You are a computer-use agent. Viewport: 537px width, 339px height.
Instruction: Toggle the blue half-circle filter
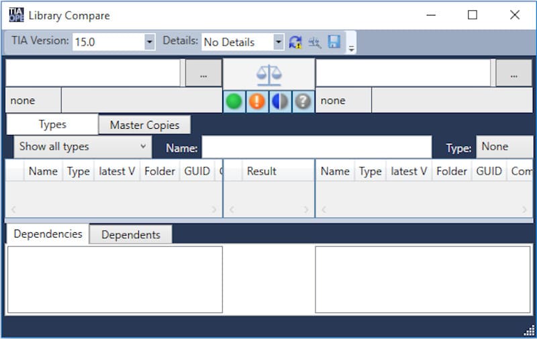pos(280,101)
